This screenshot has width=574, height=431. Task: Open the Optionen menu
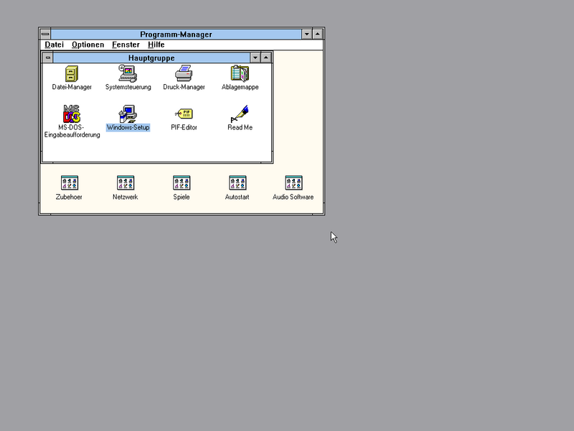[88, 45]
